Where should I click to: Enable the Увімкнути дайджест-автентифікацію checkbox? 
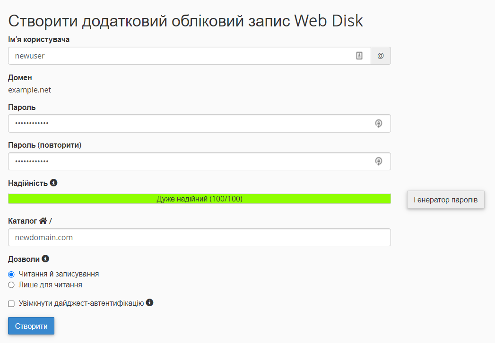[11, 303]
